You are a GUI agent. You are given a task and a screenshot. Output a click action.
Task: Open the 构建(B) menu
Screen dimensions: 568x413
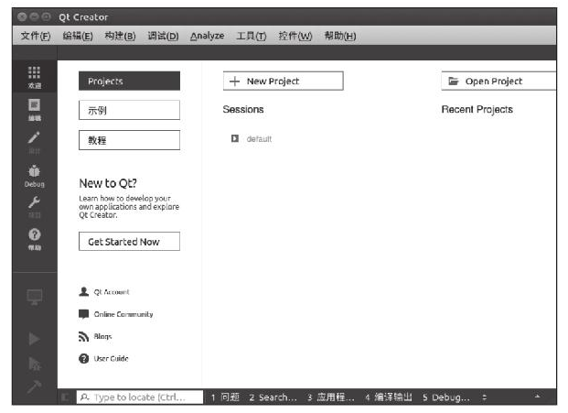click(x=120, y=36)
